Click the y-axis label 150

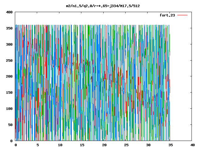coord(9,93)
